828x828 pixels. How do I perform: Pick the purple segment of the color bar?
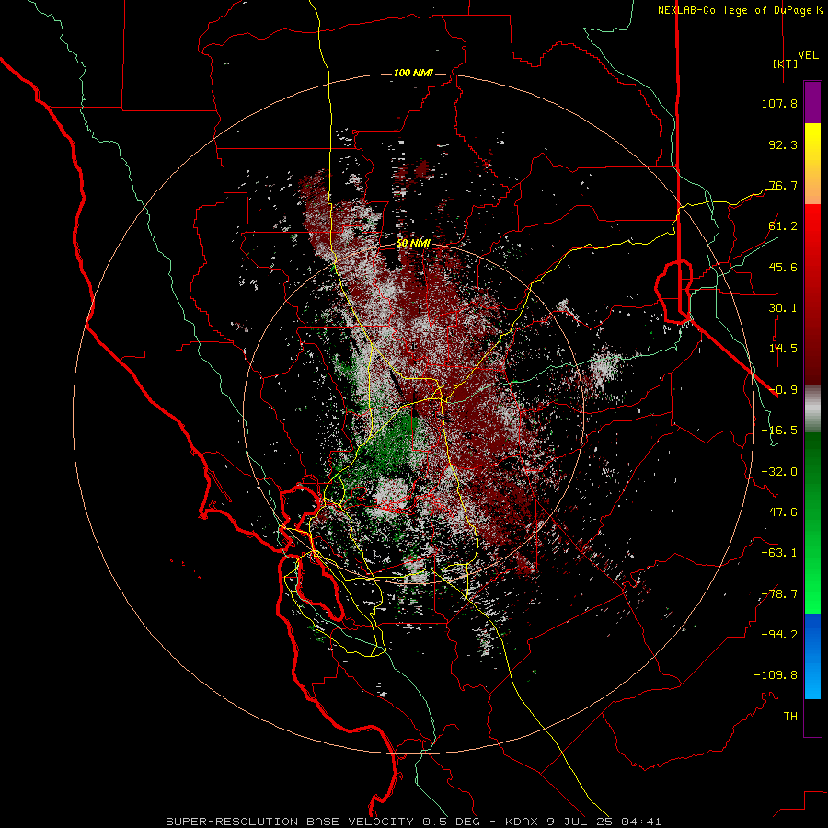click(x=812, y=102)
